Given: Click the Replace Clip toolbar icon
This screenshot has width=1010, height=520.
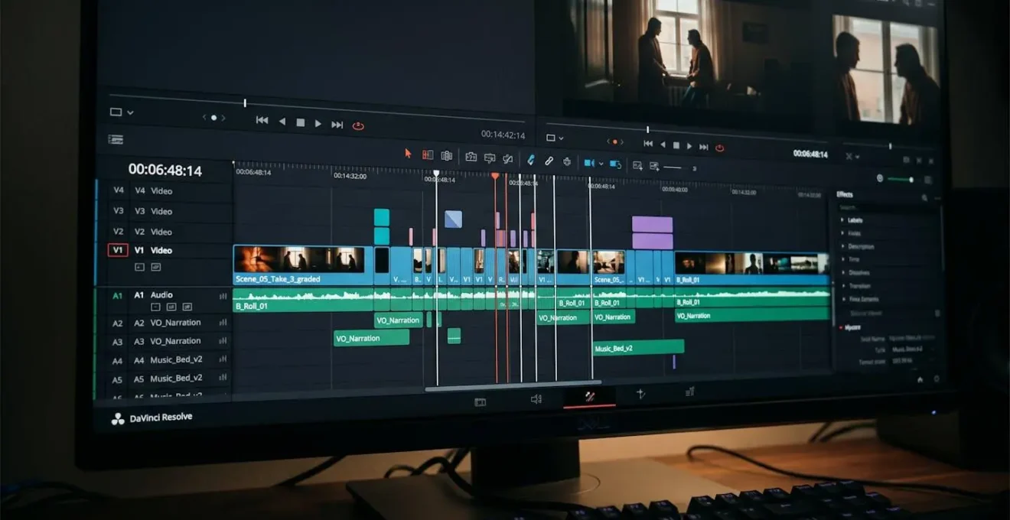Looking at the screenshot, I should (x=508, y=159).
